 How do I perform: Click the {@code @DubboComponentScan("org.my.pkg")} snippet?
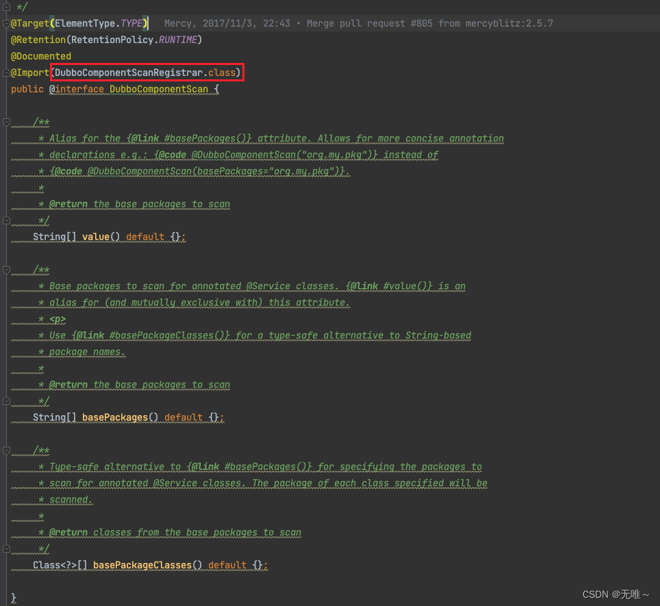click(x=266, y=155)
